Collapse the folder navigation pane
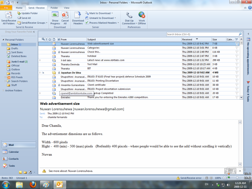The height and width of the screenshot is (189, 252). [x=34, y=32]
